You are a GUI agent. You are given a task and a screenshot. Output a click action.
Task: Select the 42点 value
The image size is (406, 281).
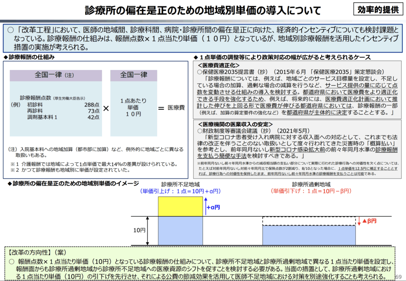[94, 117]
